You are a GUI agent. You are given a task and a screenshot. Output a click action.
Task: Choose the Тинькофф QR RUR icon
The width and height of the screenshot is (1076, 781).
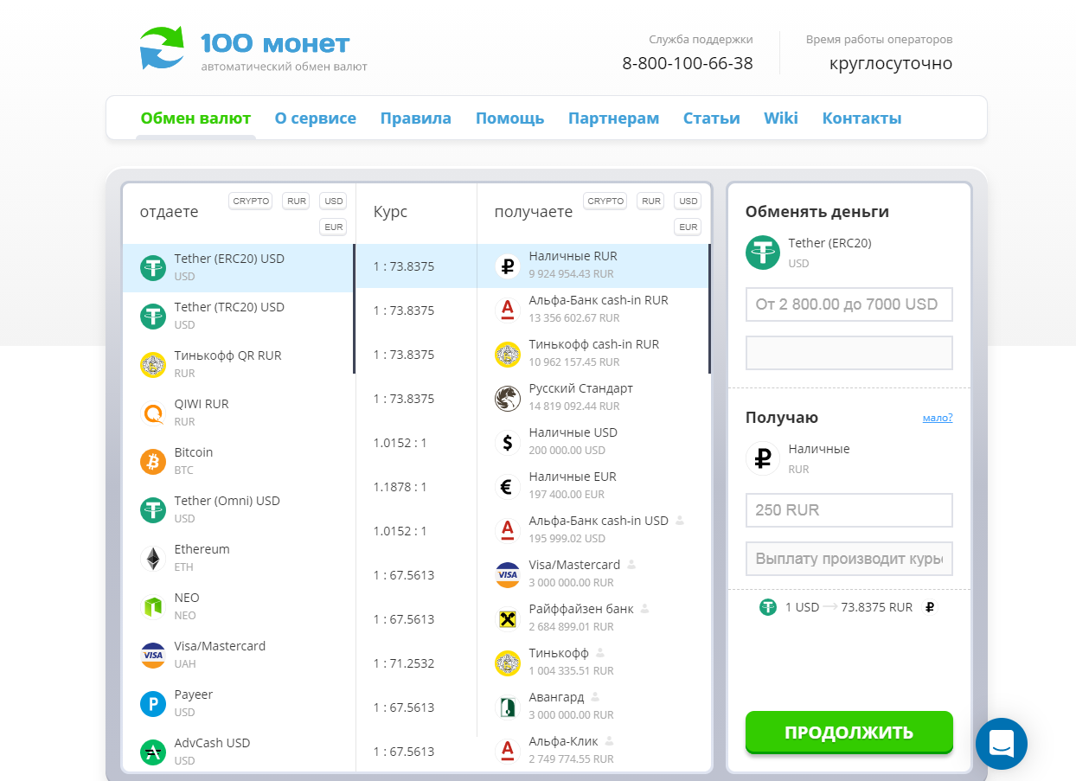pos(153,365)
